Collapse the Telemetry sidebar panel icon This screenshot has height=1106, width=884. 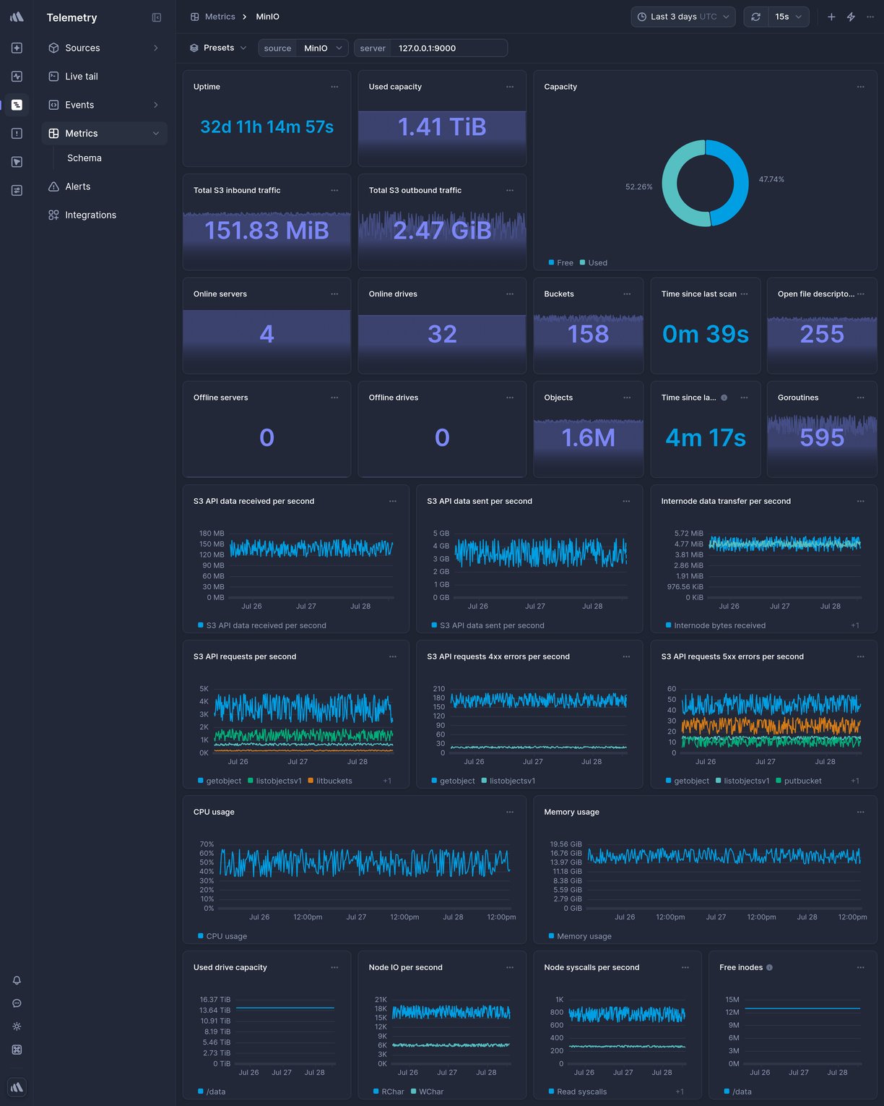[x=157, y=17]
